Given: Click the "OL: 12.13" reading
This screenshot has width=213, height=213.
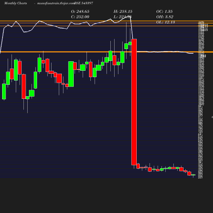Looking at the screenshot, I should [x=166, y=22].
